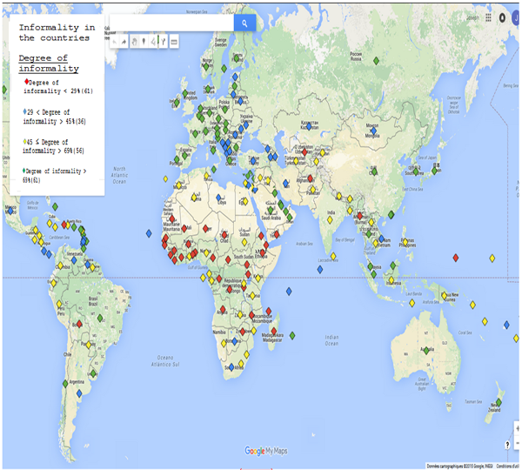Click the green marker on Sweden
The width and height of the screenshot is (522, 470).
pyautogui.click(x=224, y=69)
